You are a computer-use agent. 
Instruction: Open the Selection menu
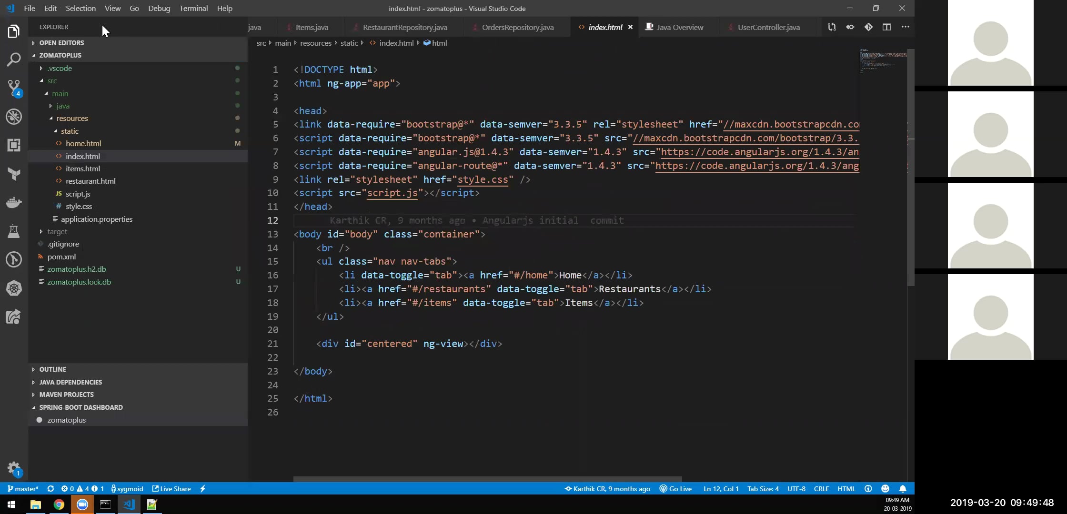(x=81, y=8)
